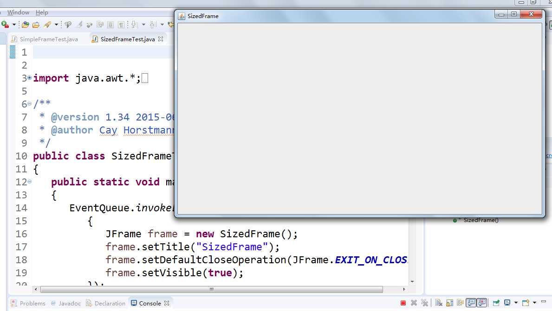Select the SizedFrameTest.java tab

click(x=128, y=39)
